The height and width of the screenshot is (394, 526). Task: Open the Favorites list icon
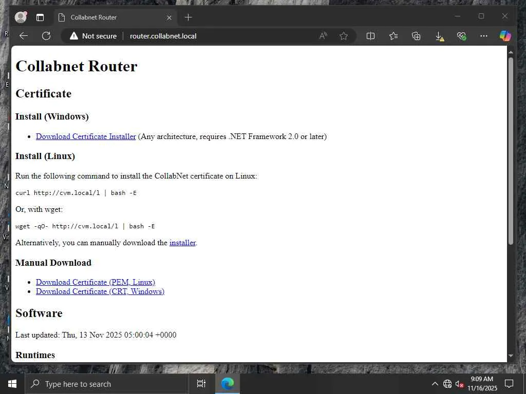(x=393, y=36)
